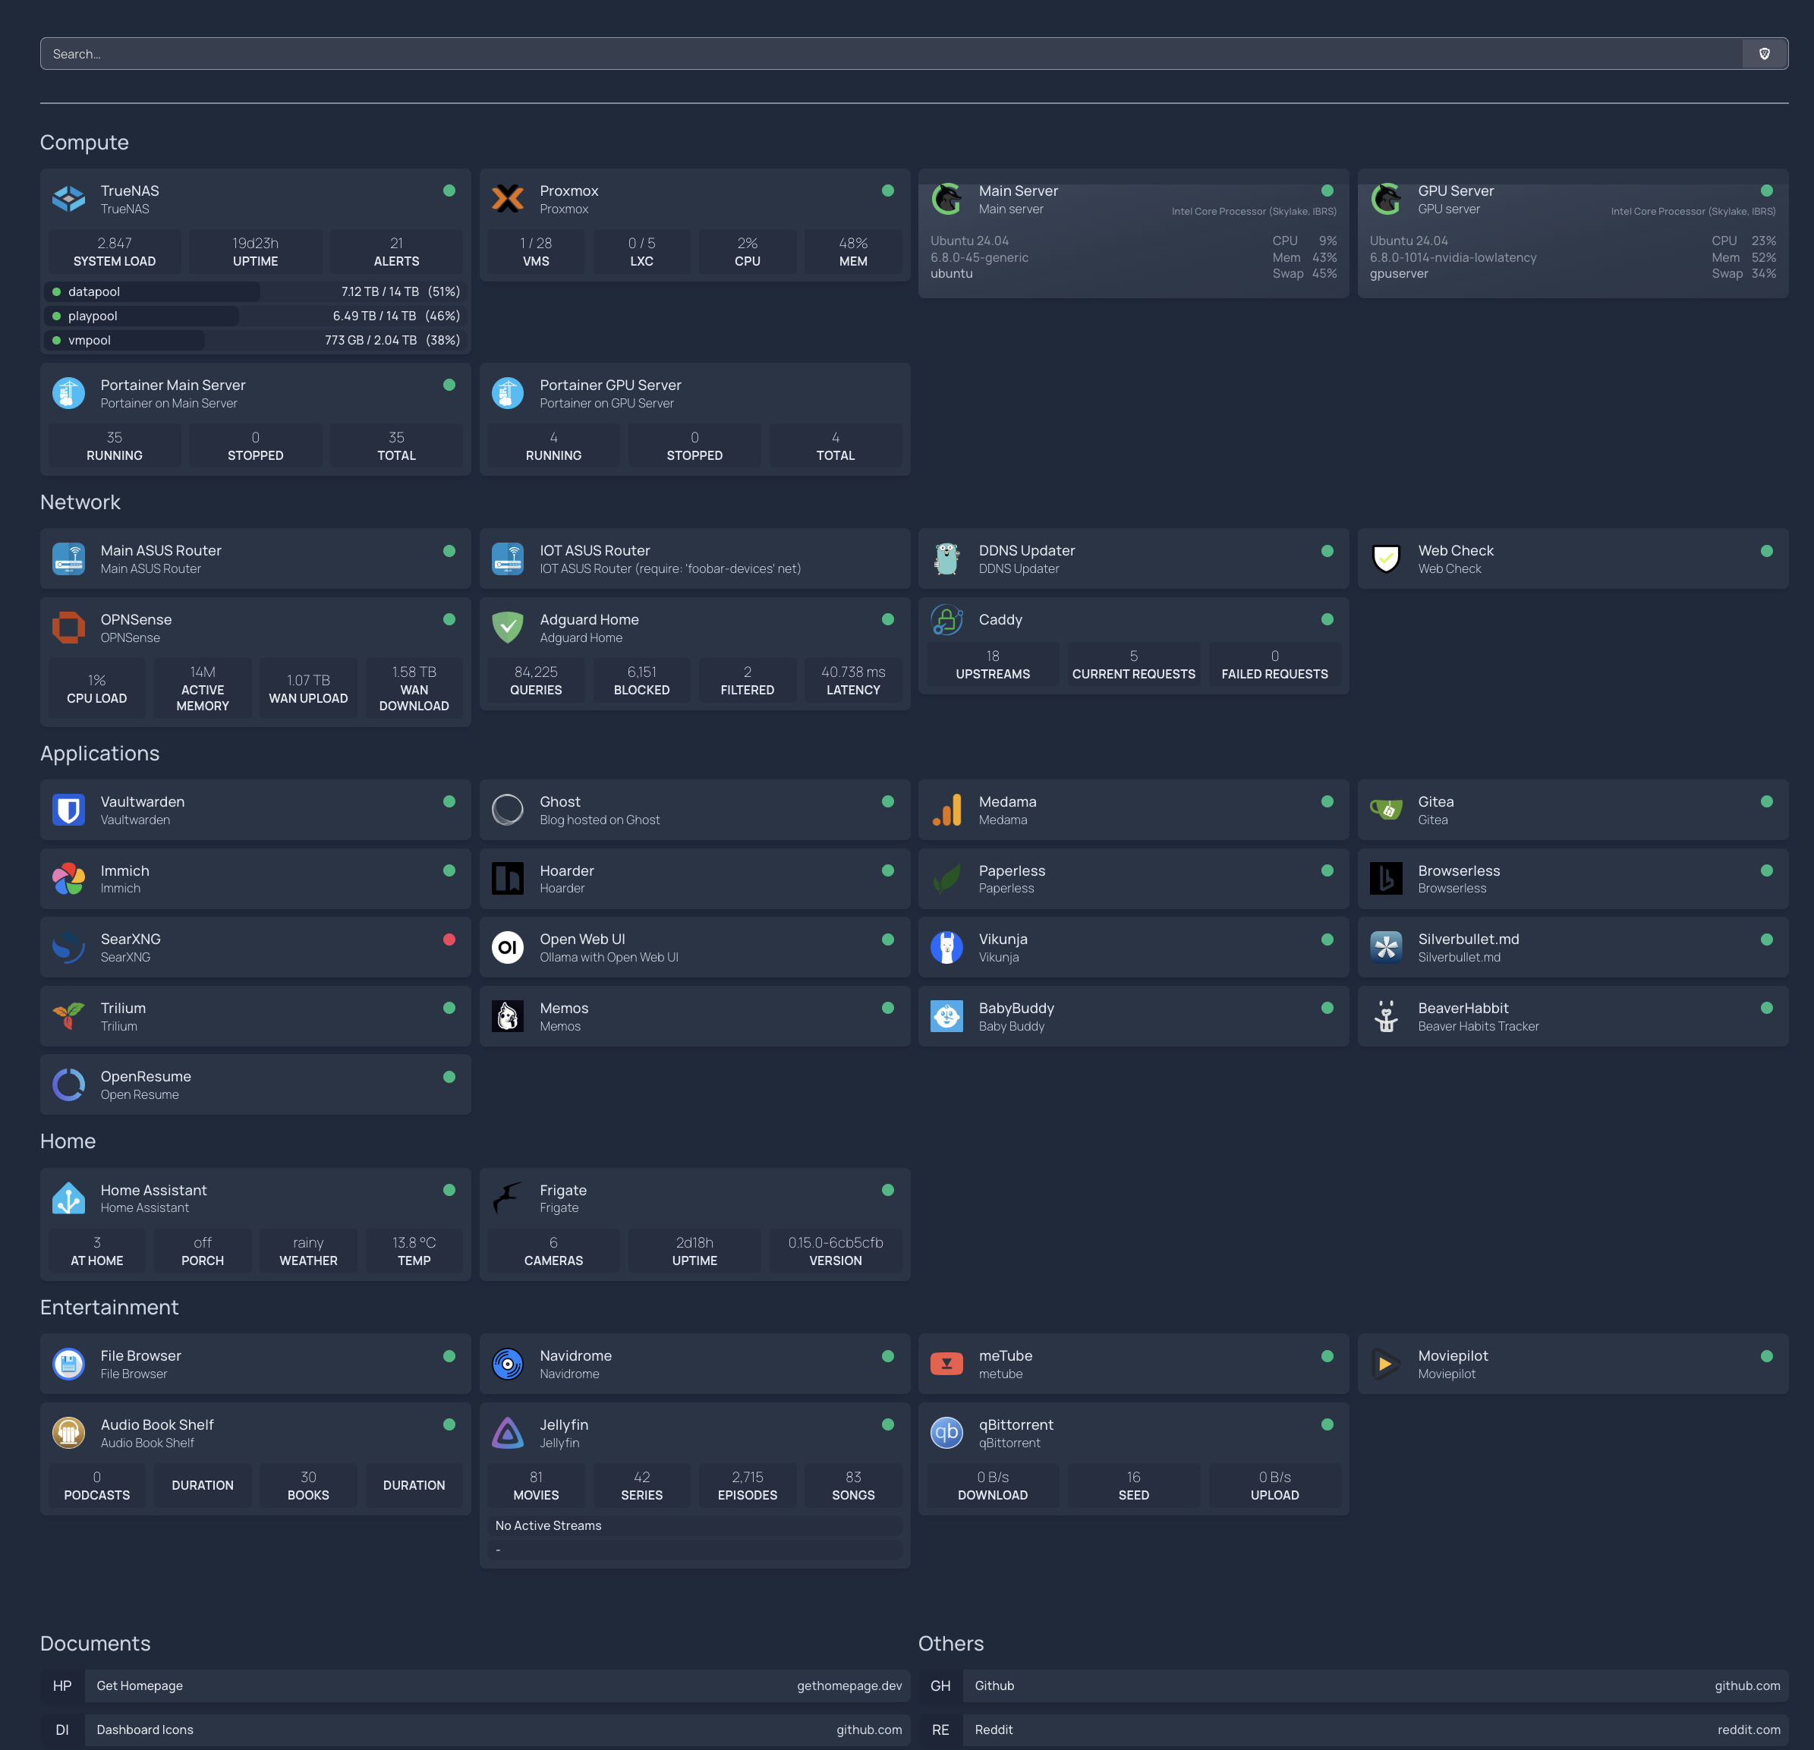
Task: Focus the Search input field
Action: pyautogui.click(x=891, y=54)
